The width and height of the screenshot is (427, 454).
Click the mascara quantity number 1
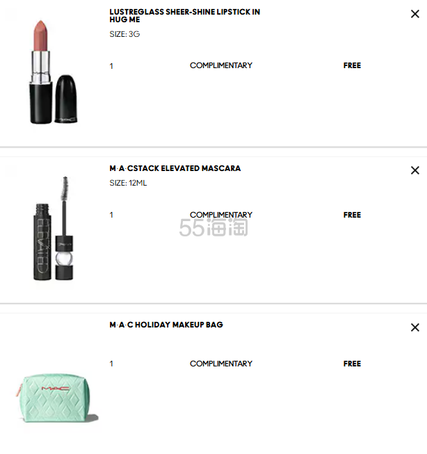tap(111, 215)
